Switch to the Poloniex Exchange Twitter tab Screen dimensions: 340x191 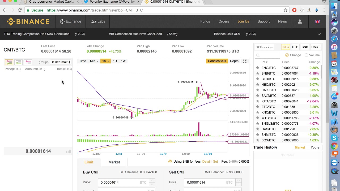click(112, 2)
